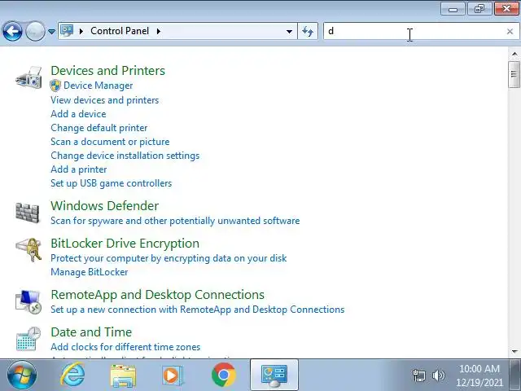Viewport: 521px width, 391px height.
Task: Open Scan for spyware and unwanted software
Action: 175,221
